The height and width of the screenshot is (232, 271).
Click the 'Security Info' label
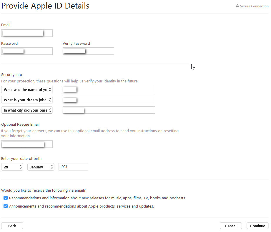pos(11,75)
